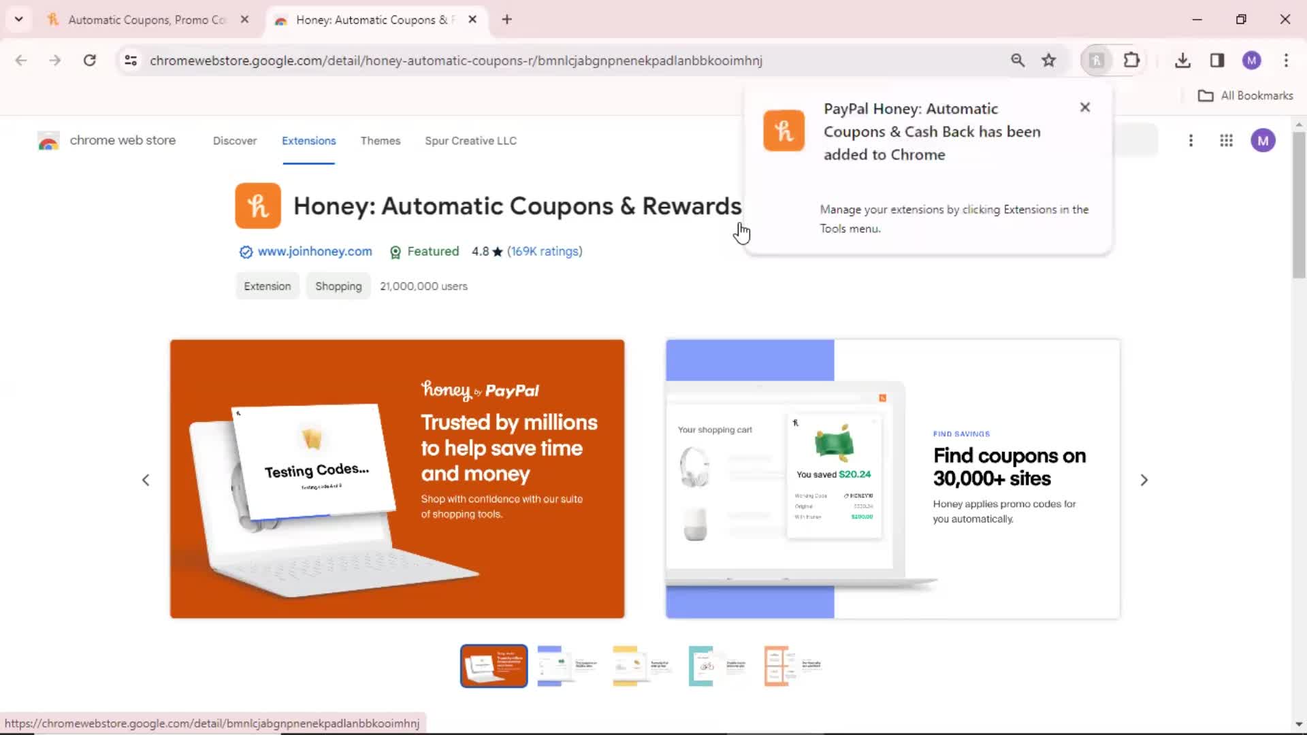Screen dimensions: 1307x735
Task: Click the Honey: Automatic Coupons & Rewards title
Action: (x=517, y=206)
